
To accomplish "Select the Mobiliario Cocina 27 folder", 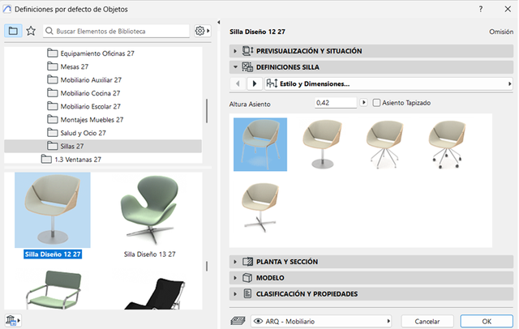I will point(84,93).
